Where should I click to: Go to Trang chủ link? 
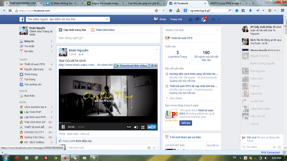pyautogui.click(x=176, y=19)
